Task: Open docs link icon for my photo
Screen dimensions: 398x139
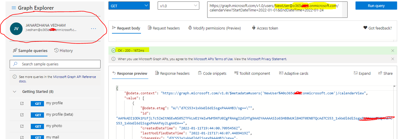Action: (x=22, y=126)
